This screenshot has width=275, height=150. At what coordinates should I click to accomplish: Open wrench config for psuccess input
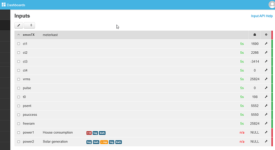266,115
